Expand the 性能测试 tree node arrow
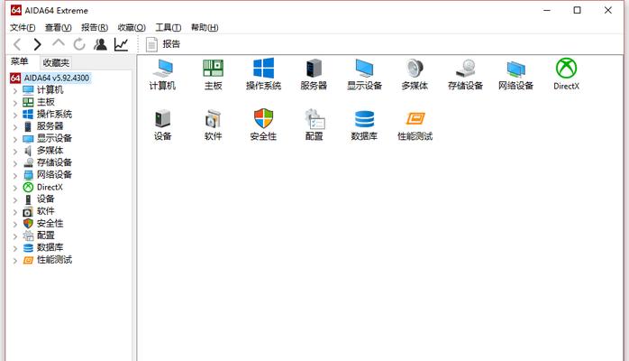 [x=15, y=261]
